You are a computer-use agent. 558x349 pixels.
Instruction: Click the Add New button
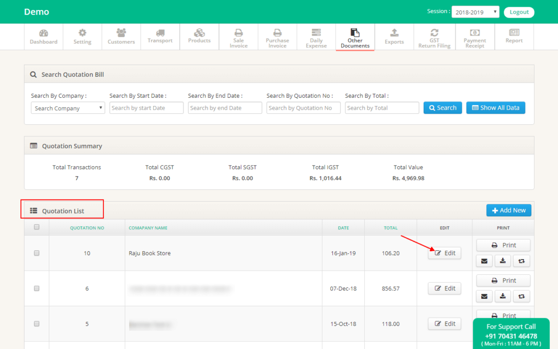508,210
